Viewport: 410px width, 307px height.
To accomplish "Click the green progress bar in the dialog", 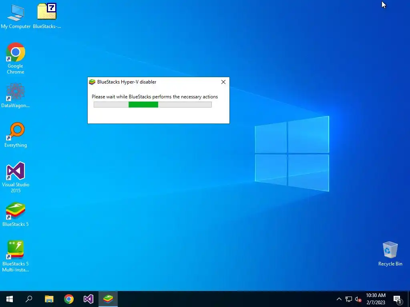I will click(x=153, y=105).
